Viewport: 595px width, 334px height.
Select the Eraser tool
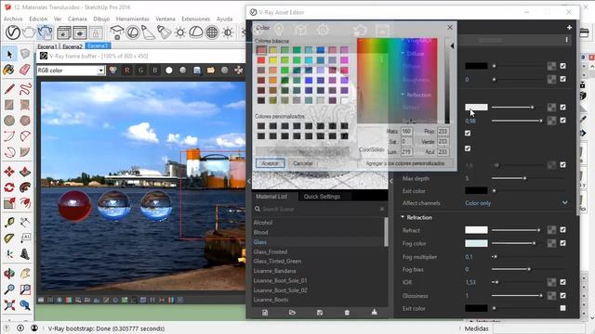(x=25, y=70)
